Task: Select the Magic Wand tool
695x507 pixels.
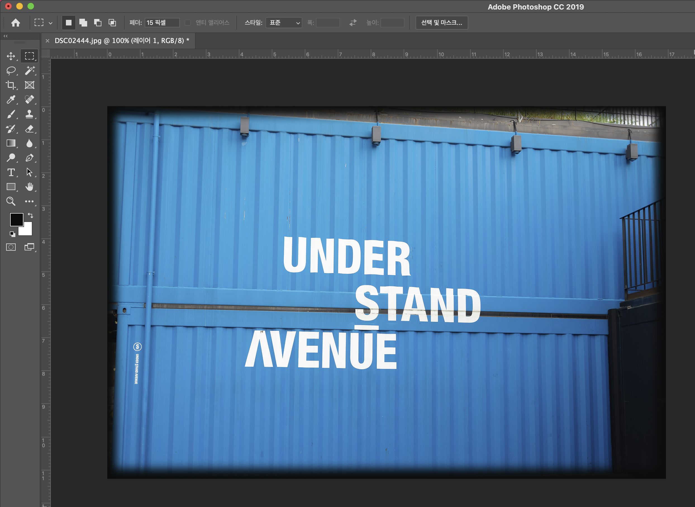Action: tap(29, 71)
